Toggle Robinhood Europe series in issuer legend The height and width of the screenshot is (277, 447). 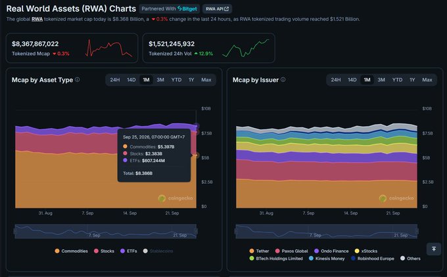tap(372, 259)
